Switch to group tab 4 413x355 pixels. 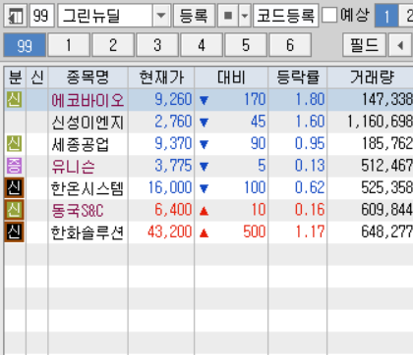[x=202, y=45]
